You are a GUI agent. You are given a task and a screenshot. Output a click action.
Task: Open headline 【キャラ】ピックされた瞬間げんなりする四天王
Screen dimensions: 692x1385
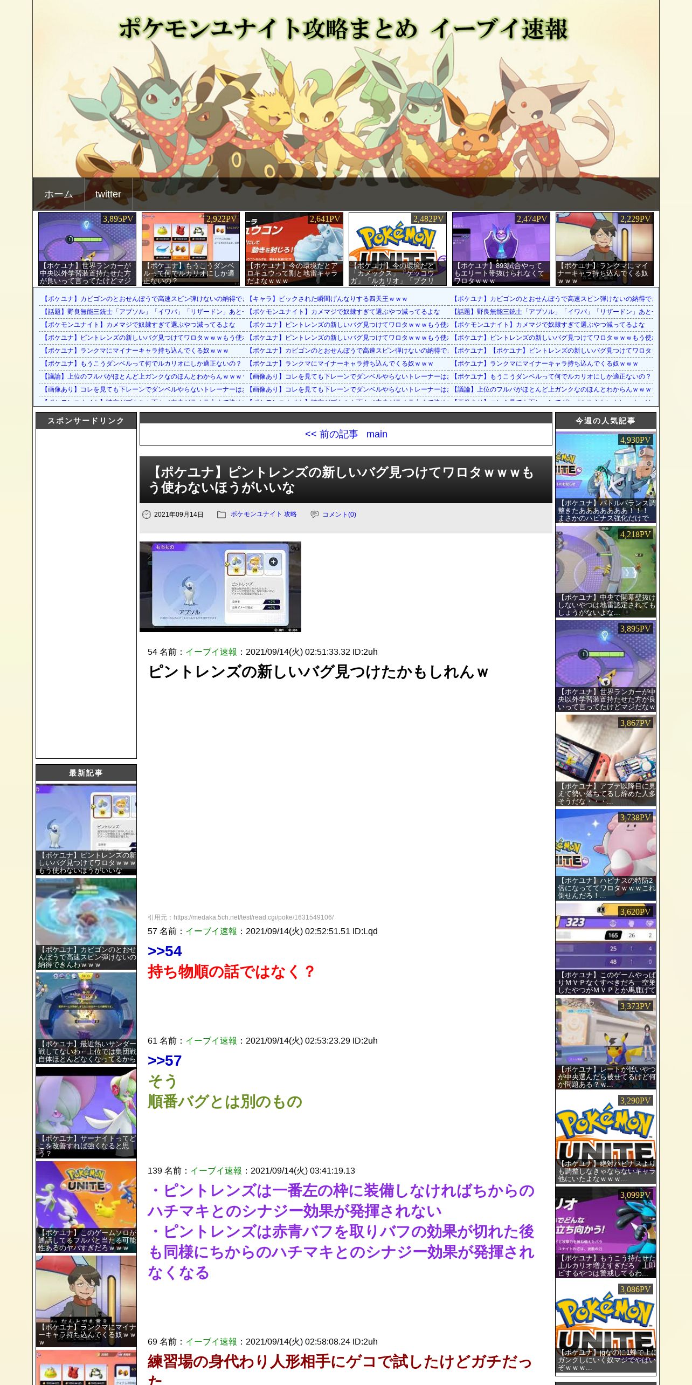point(328,299)
